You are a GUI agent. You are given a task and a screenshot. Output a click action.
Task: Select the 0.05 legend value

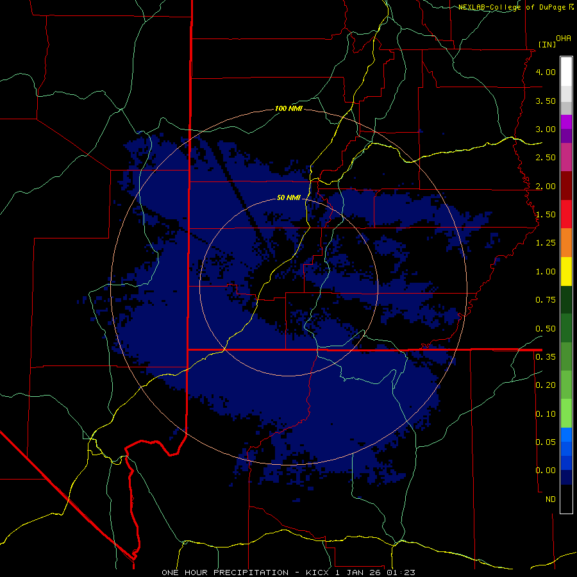click(x=546, y=442)
